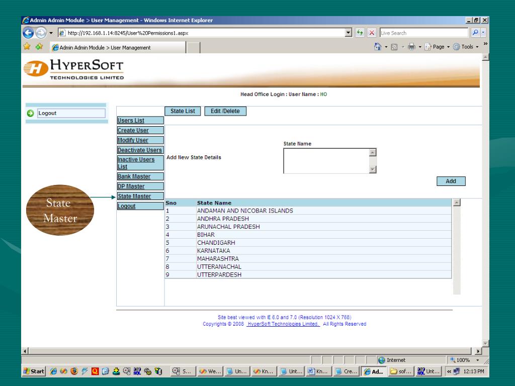Open the Page menu
The width and height of the screenshot is (515, 386).
(437, 47)
